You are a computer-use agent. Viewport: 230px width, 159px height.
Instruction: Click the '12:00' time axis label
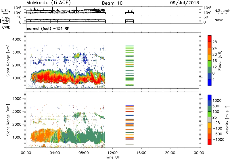(112, 153)
